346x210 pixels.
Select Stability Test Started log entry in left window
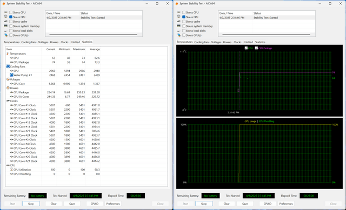coord(94,18)
